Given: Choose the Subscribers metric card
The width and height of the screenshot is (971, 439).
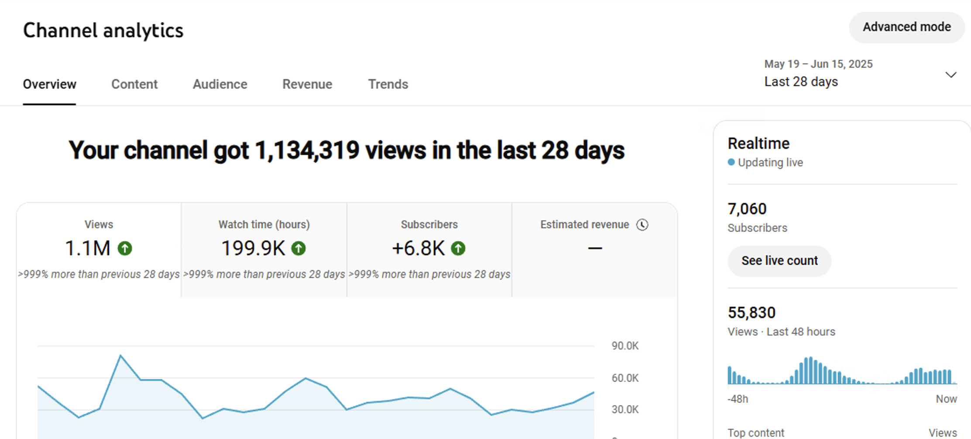Looking at the screenshot, I should point(429,250).
